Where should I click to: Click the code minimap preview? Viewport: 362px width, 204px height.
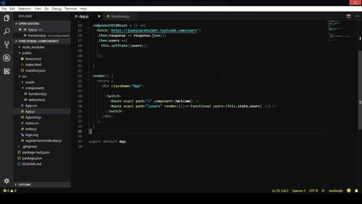point(339,30)
